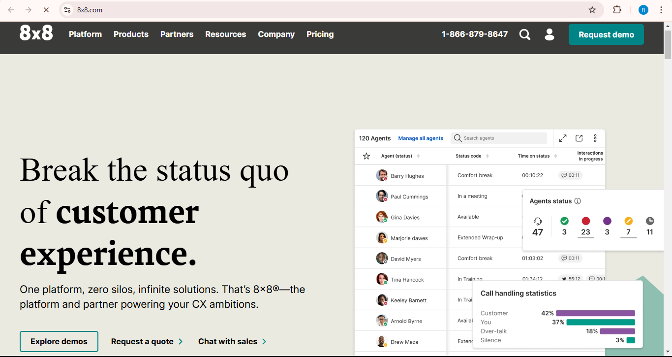Click the 8x8 logo in header
672x357 pixels.
36,33
